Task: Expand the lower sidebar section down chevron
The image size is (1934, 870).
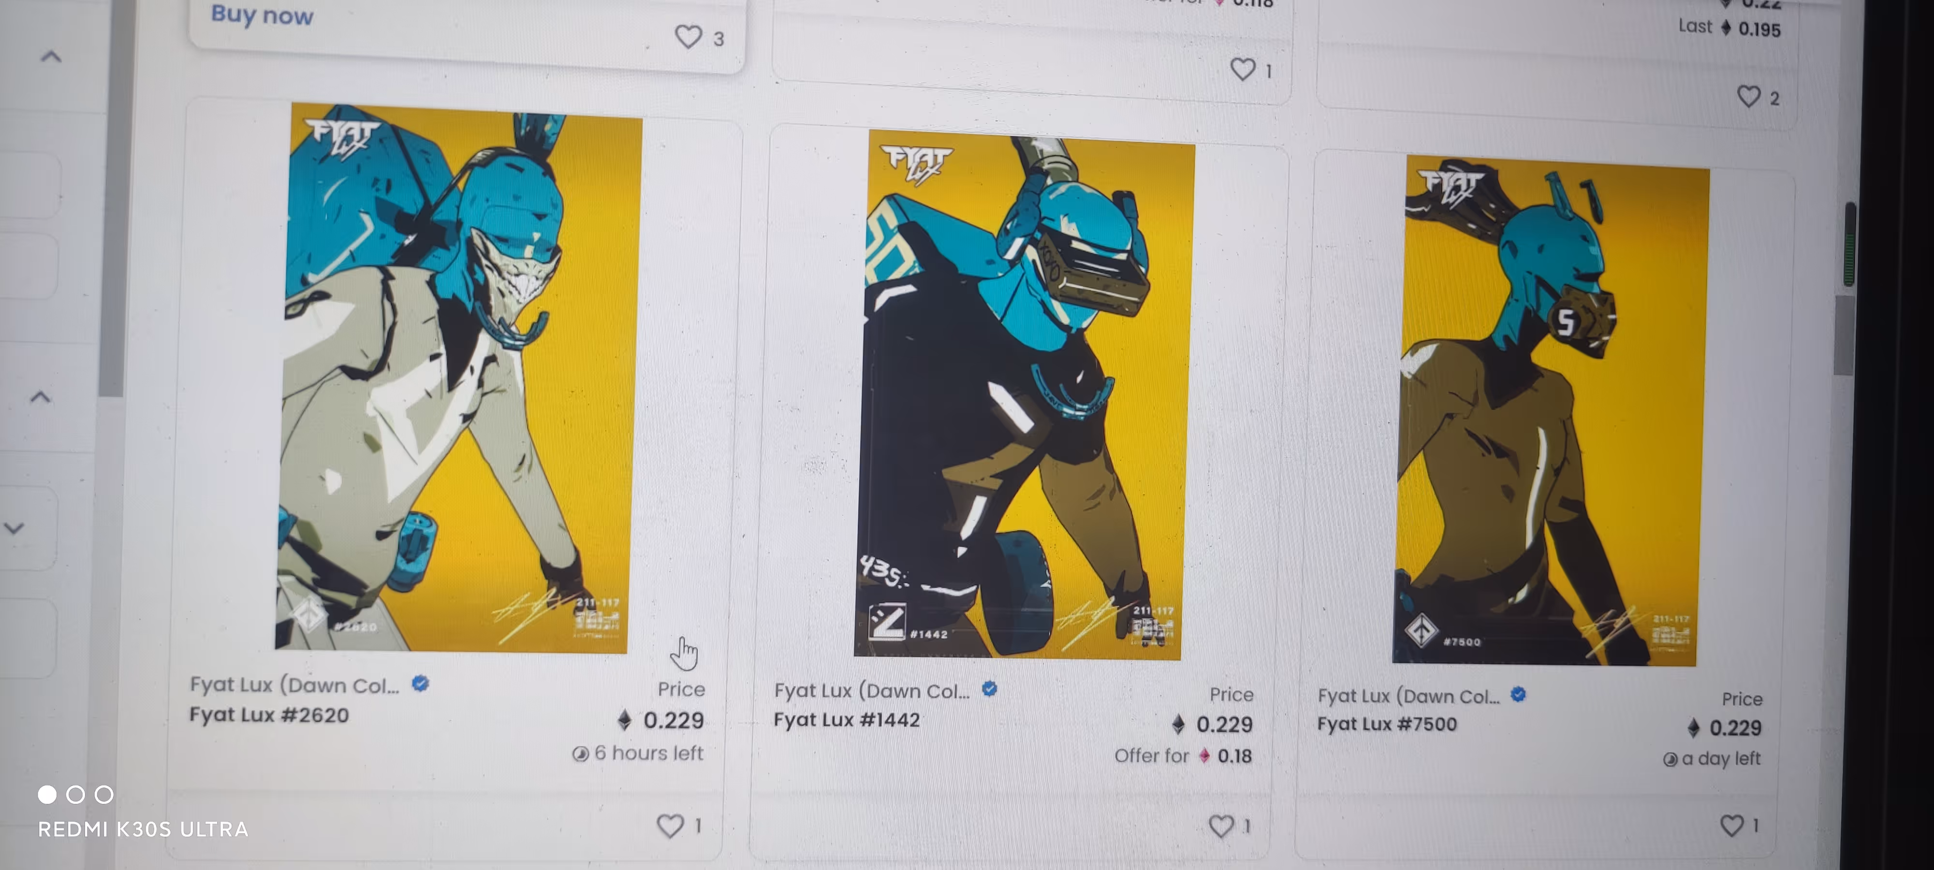Action: coord(15,528)
